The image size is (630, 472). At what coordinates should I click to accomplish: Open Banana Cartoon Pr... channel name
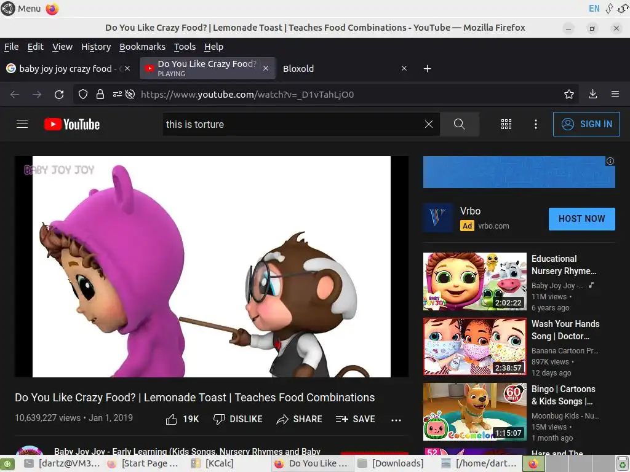click(x=565, y=351)
